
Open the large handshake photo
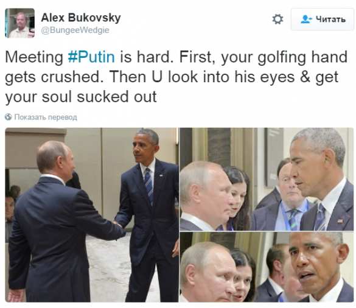[x=92, y=215]
